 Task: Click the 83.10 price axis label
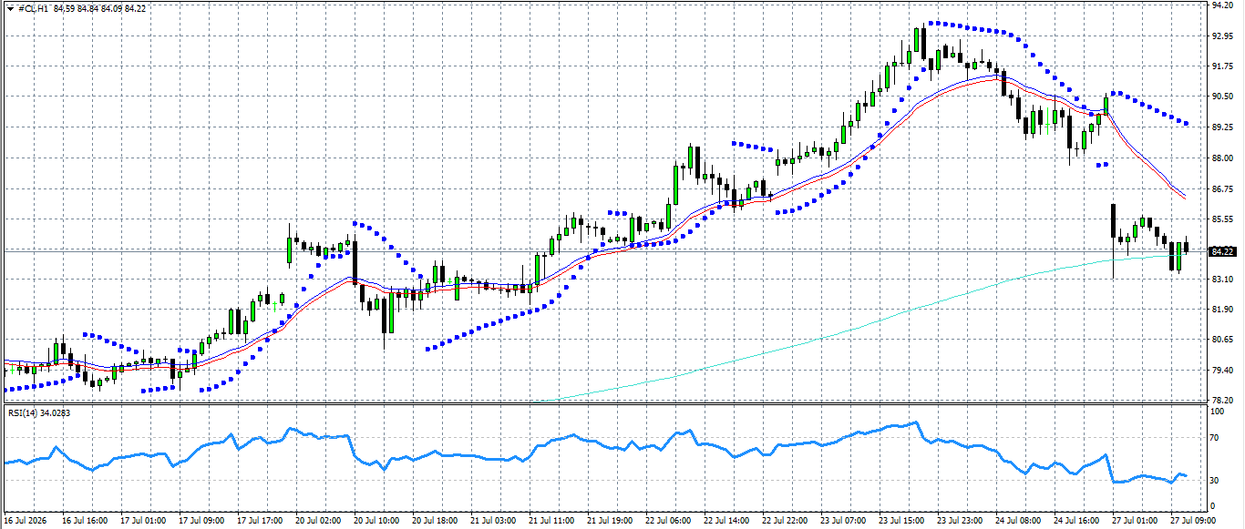tap(1222, 280)
